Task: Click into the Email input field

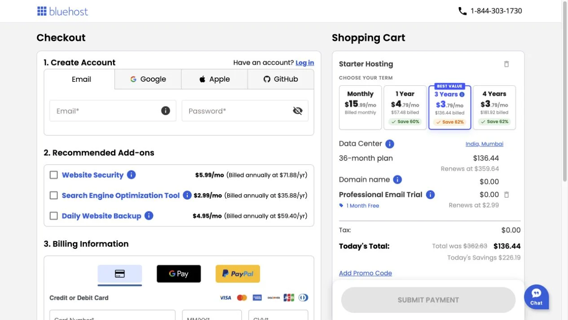Action: click(x=113, y=111)
